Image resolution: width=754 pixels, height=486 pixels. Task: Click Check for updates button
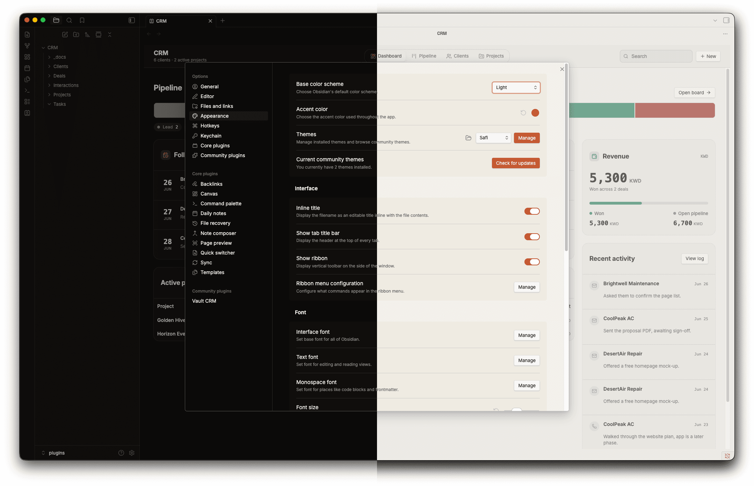coord(516,163)
